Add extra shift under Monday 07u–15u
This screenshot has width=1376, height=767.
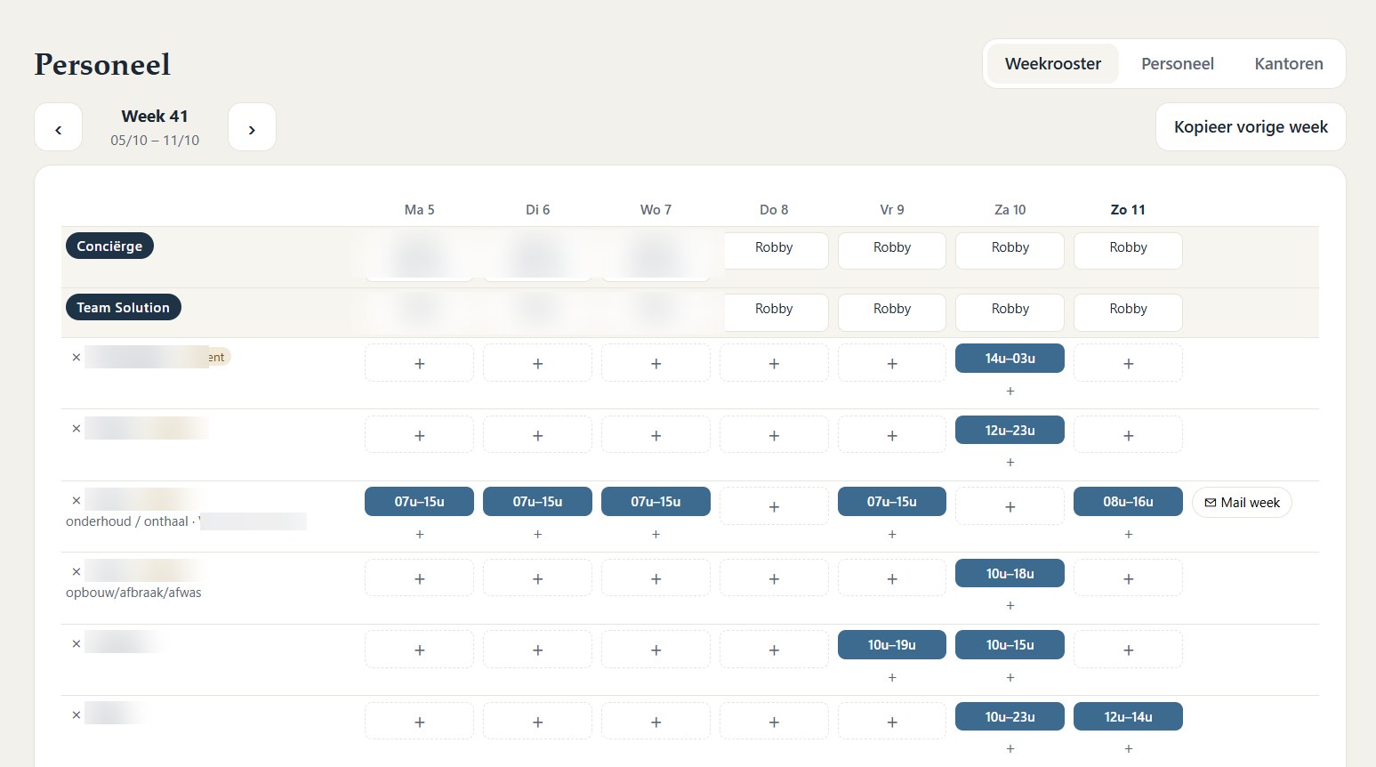pos(419,534)
